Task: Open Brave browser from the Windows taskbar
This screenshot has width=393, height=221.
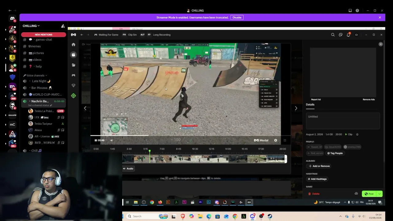Action: [x=183, y=216]
